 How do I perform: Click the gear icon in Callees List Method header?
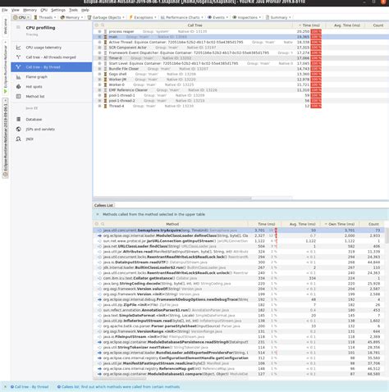point(97,224)
